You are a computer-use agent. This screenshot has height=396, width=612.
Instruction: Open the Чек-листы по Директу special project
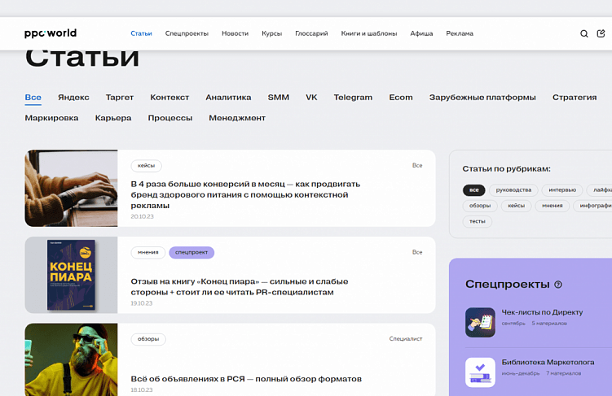(x=542, y=312)
